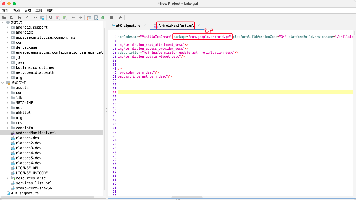The image size is (356, 200).
Task: Expand the assets folder in resources
Action: [7, 88]
